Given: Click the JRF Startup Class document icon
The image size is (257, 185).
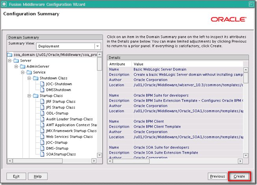Looking at the screenshot, I should (x=42, y=102).
